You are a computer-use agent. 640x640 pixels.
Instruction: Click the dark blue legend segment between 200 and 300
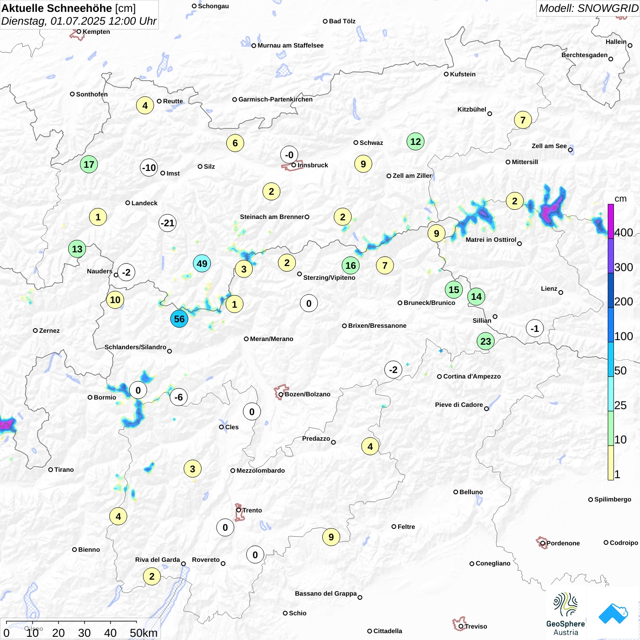tap(611, 290)
